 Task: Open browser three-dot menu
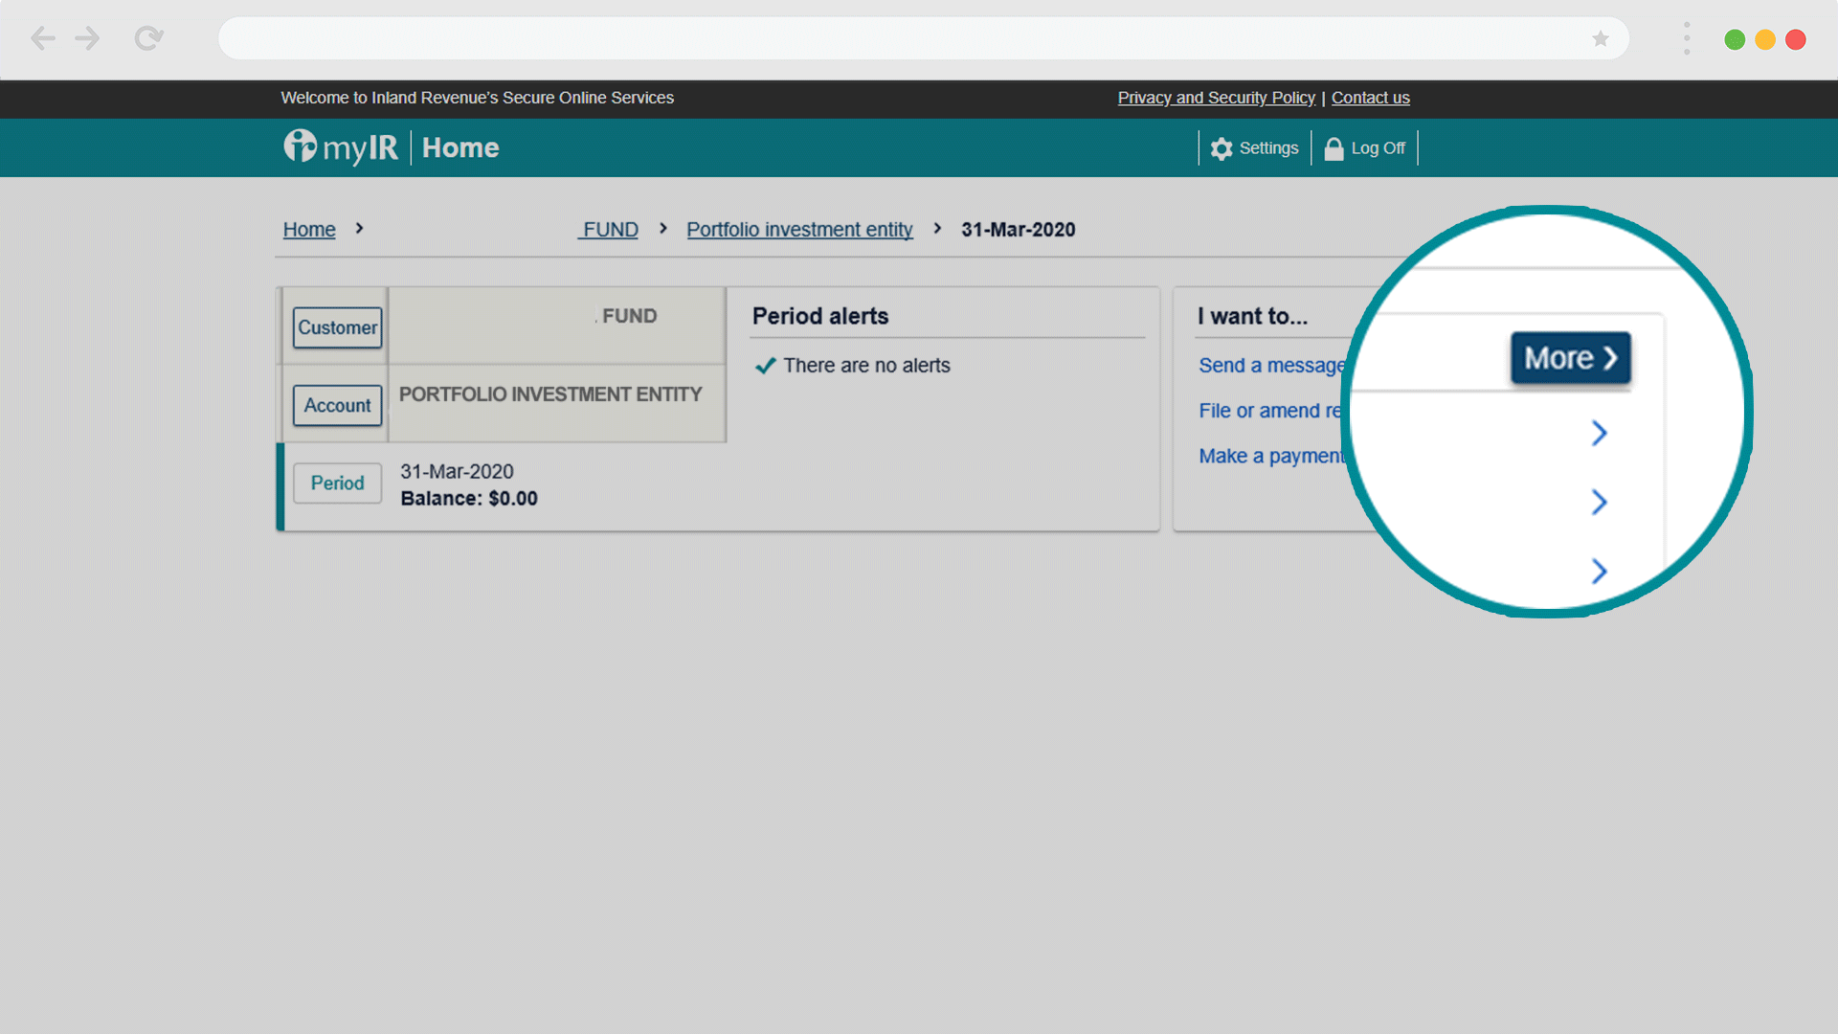(1686, 38)
